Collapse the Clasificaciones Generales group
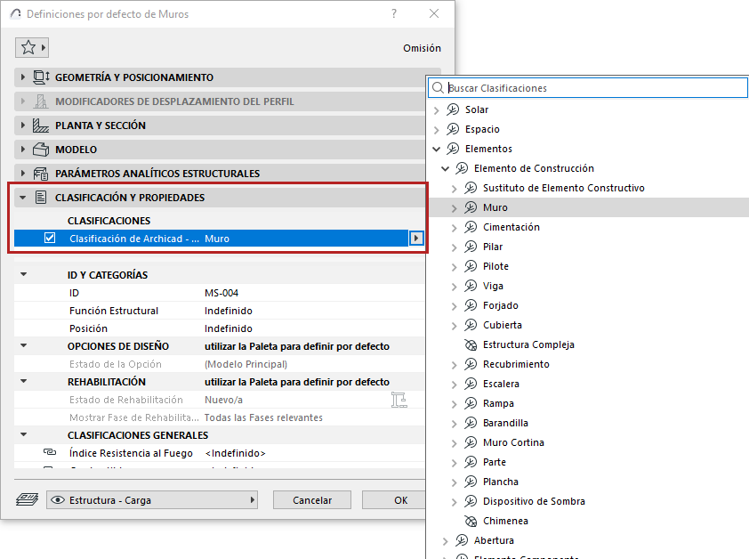Screen dimensions: 749x559 point(23,434)
